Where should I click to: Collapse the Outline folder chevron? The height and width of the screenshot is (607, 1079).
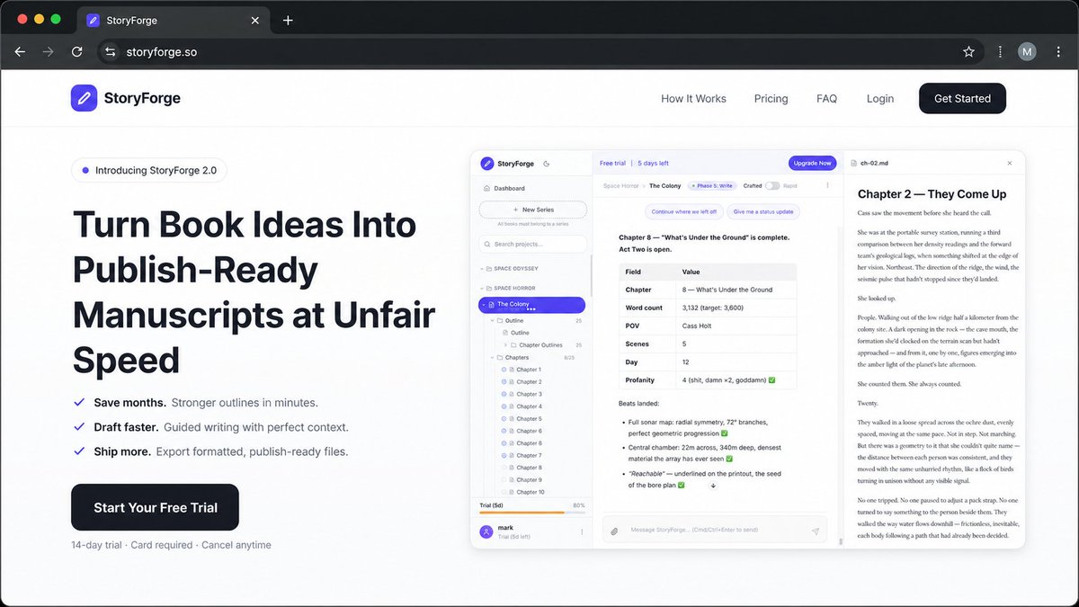[492, 320]
